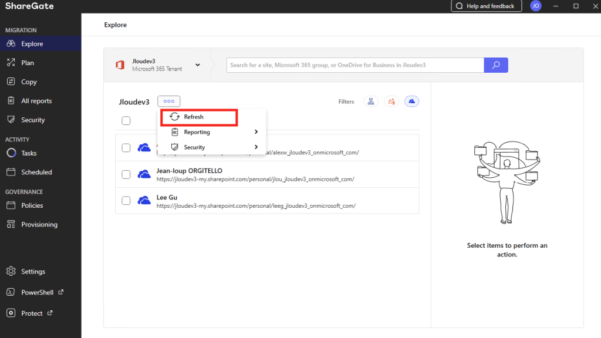The image size is (601, 338).
Task: Open Security in the sidebar
Action: point(40,120)
